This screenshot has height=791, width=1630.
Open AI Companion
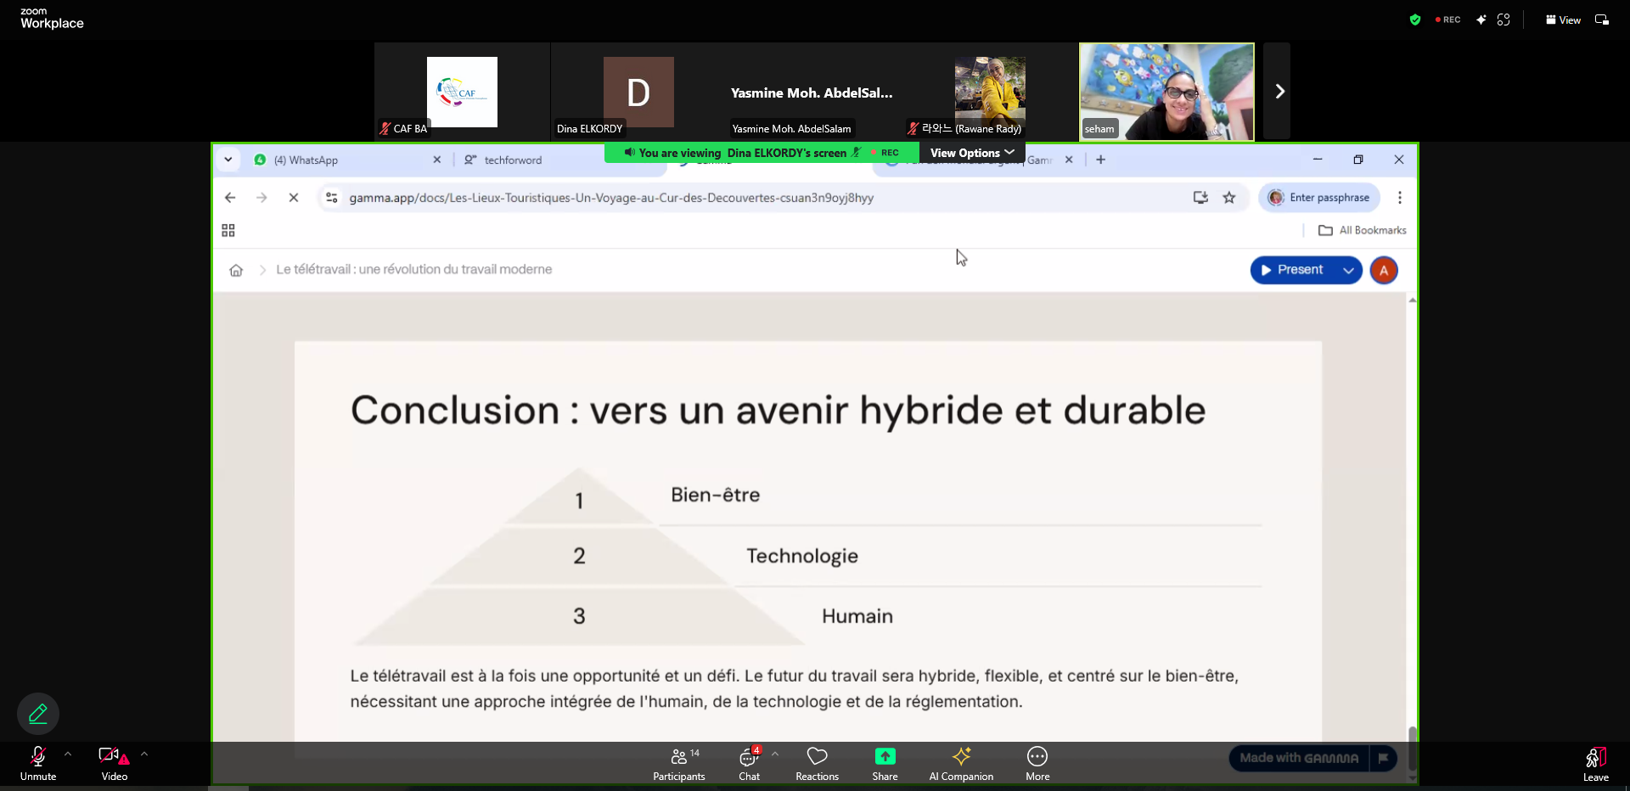(x=961, y=762)
